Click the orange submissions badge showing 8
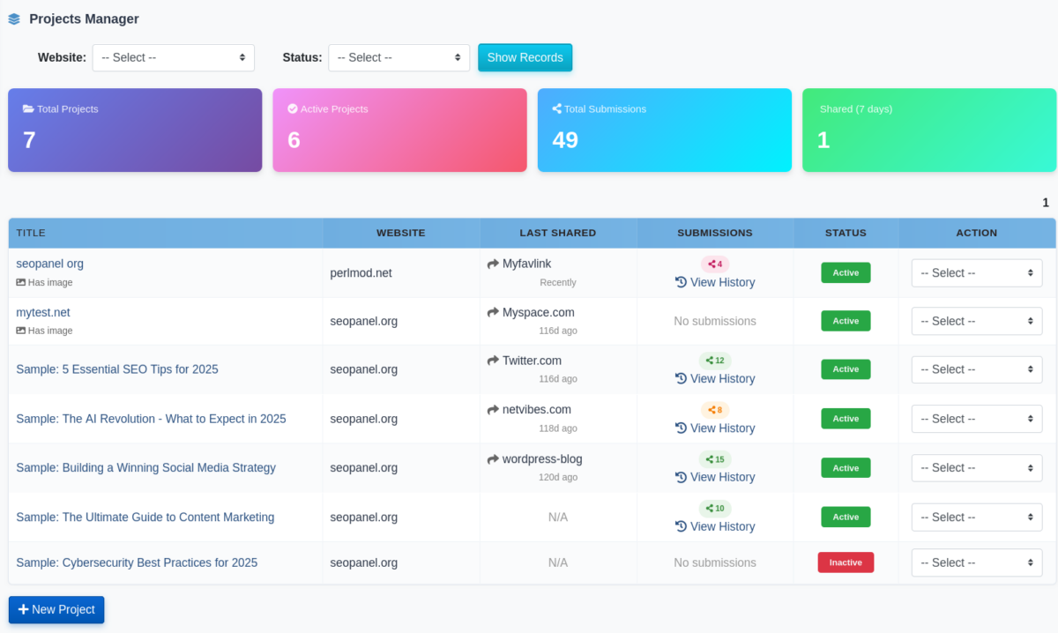The width and height of the screenshot is (1058, 633). pos(715,410)
